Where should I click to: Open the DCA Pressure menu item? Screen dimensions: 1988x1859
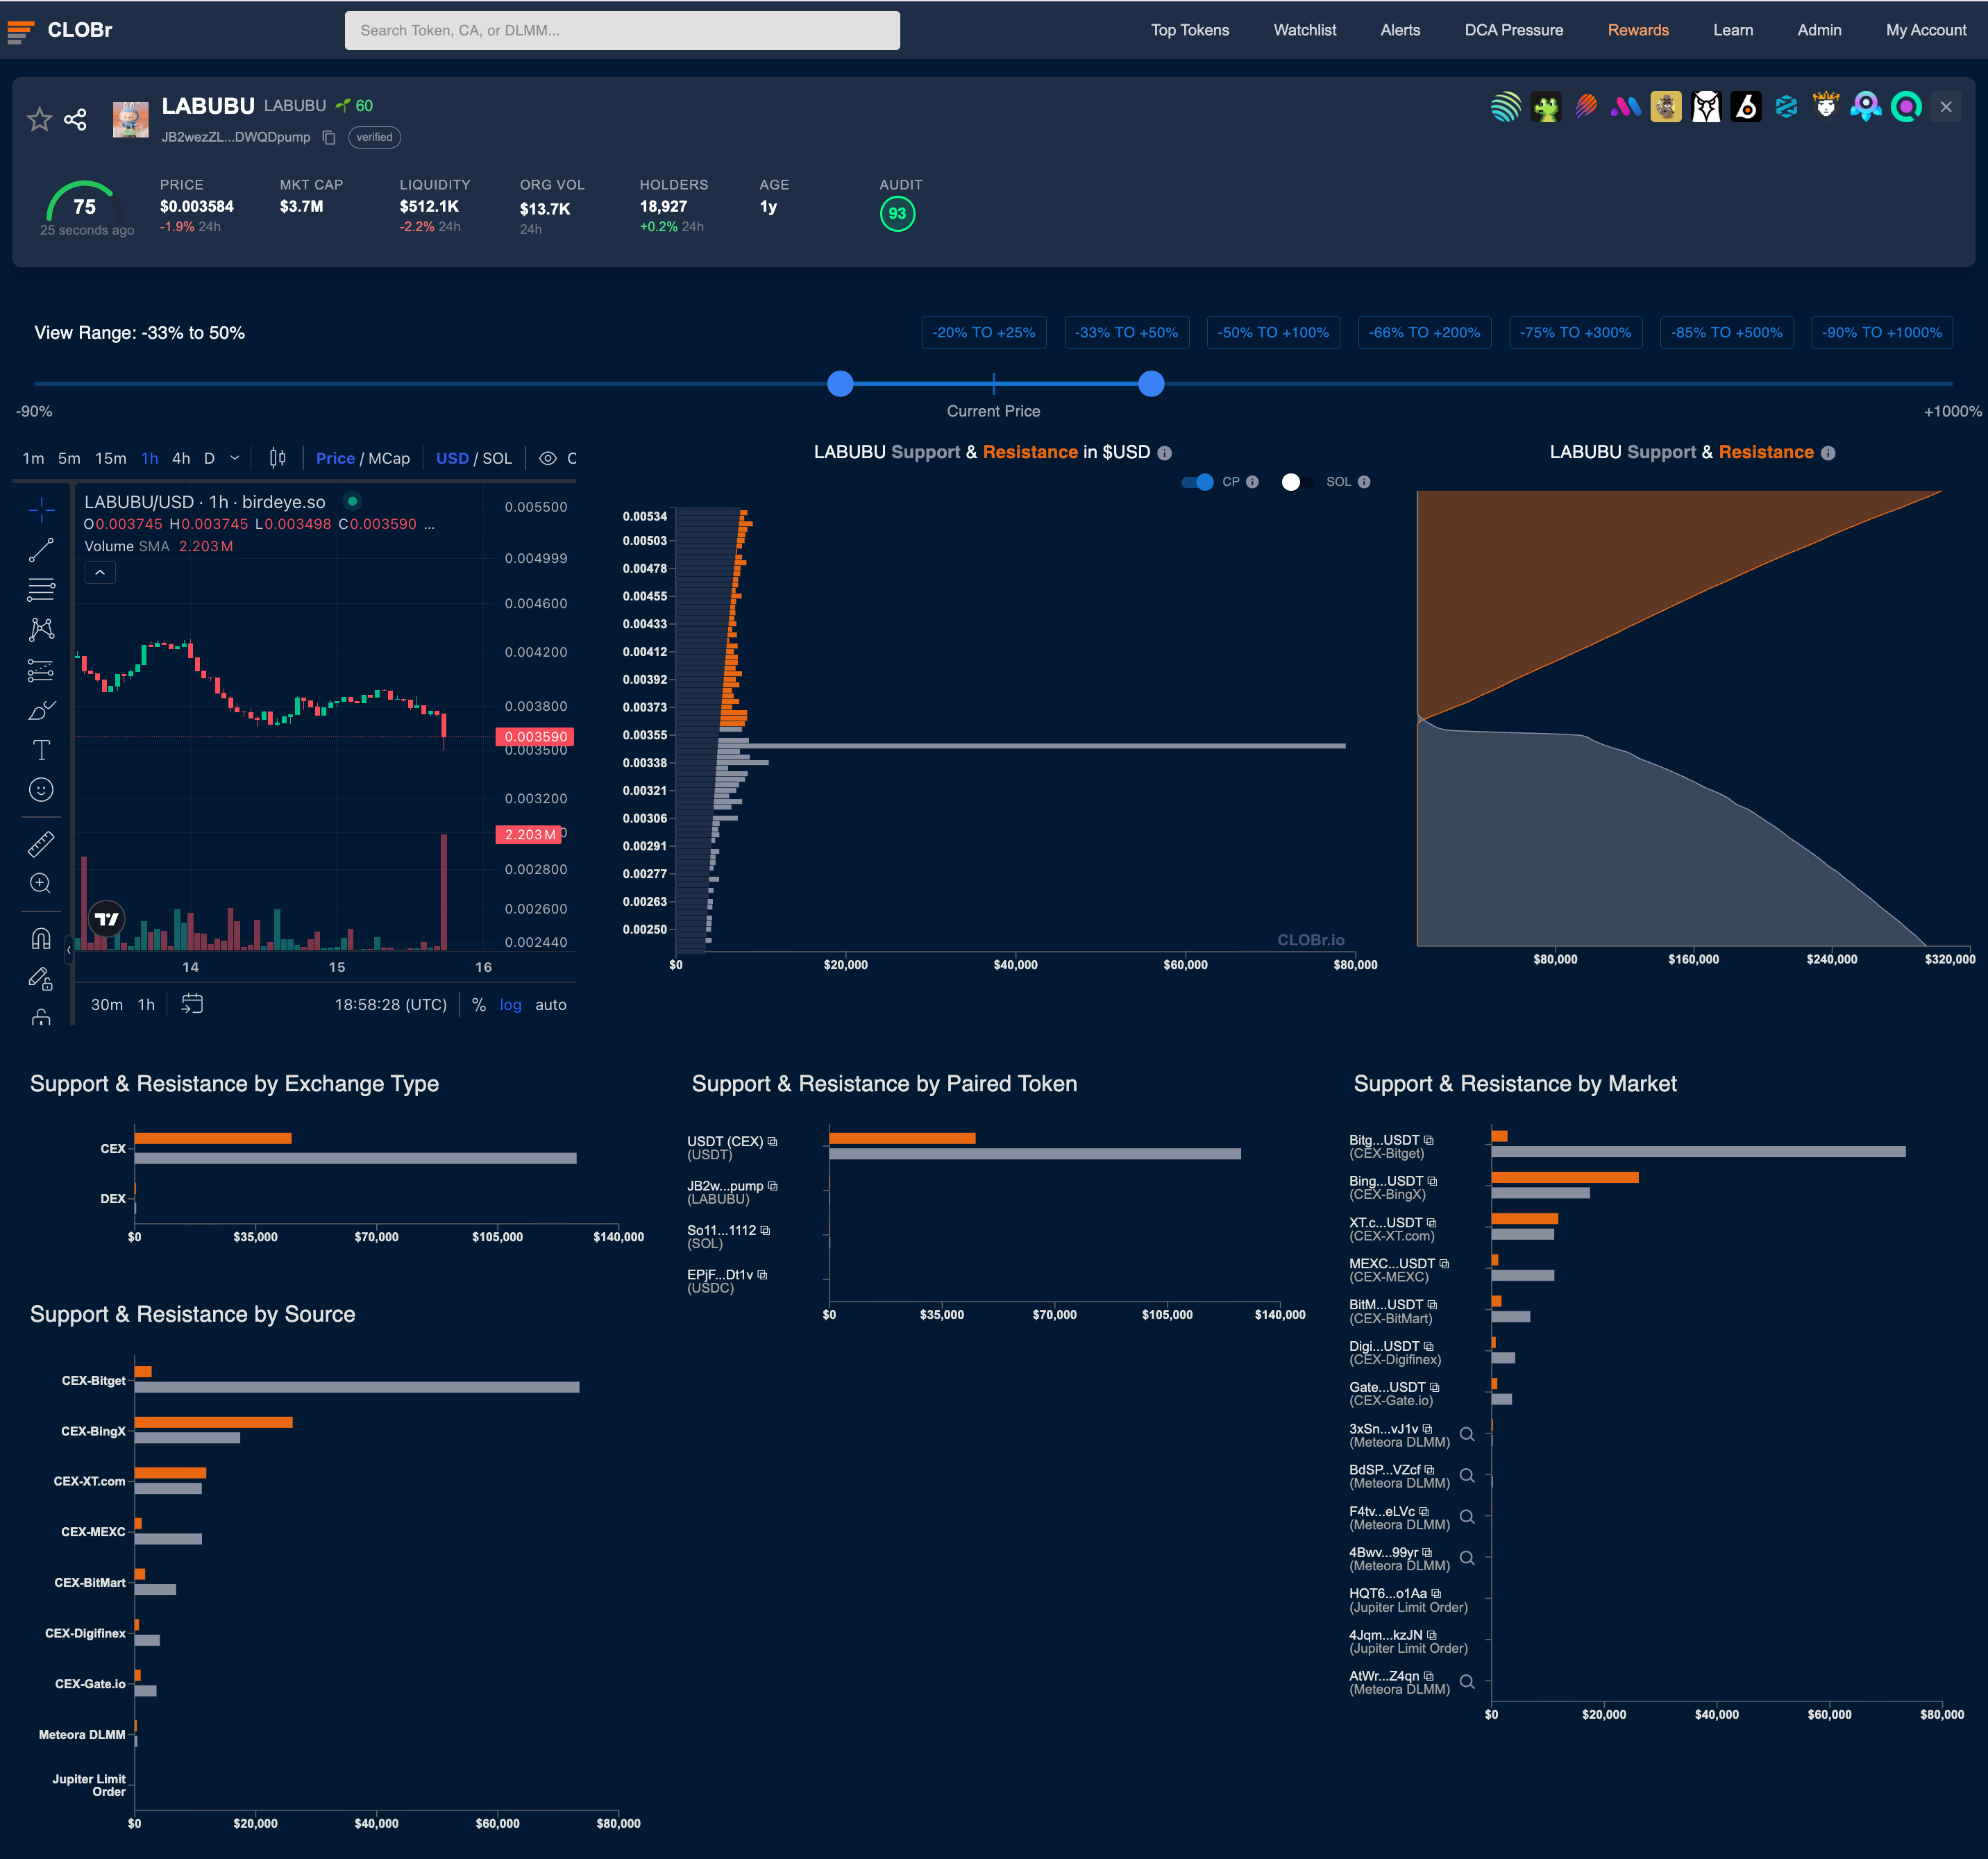tap(1513, 30)
